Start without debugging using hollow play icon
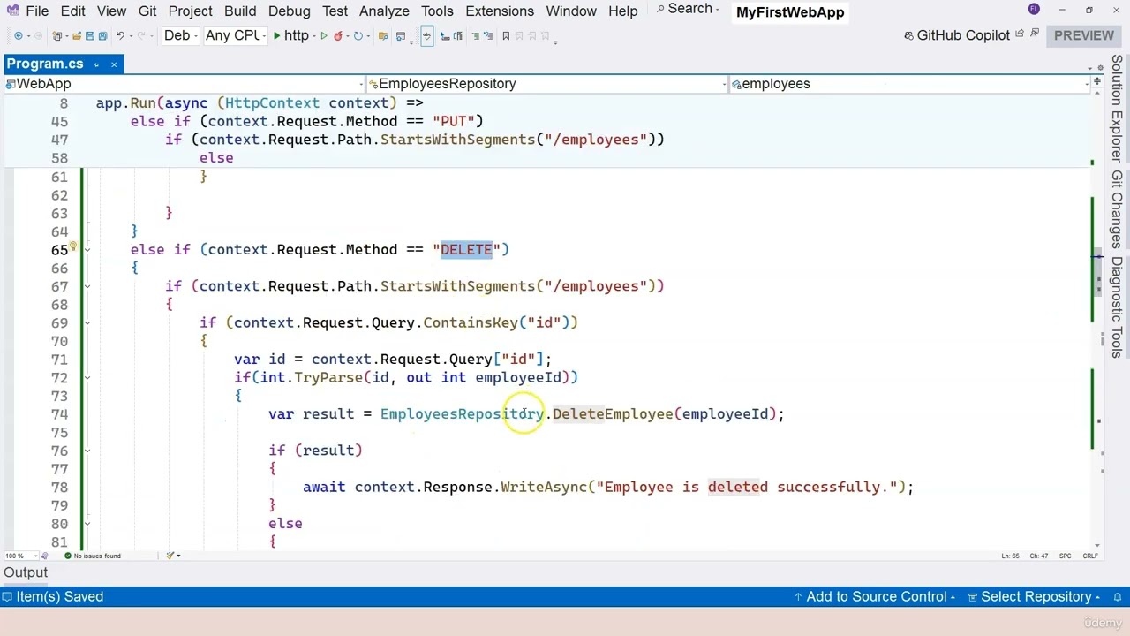The height and width of the screenshot is (636, 1130). [x=324, y=35]
